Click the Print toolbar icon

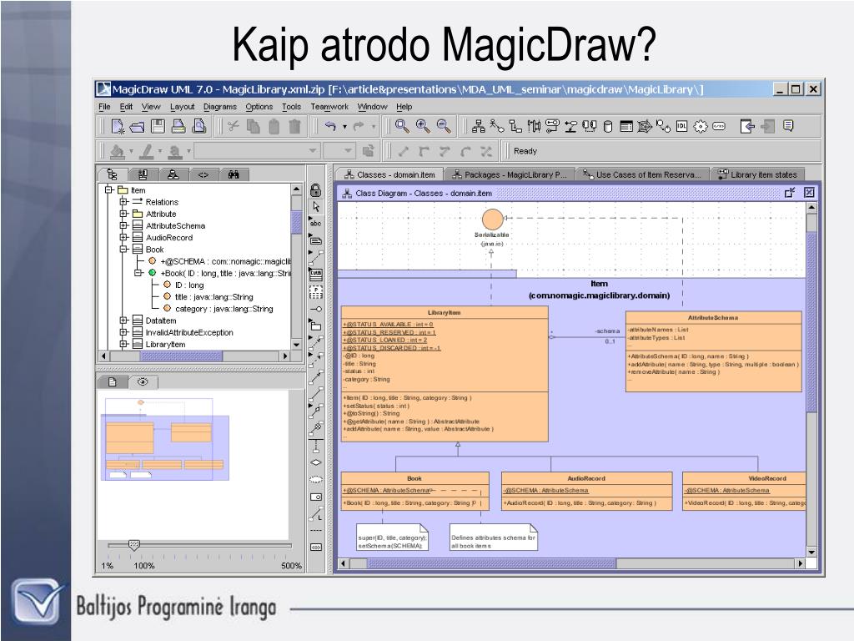coord(178,127)
